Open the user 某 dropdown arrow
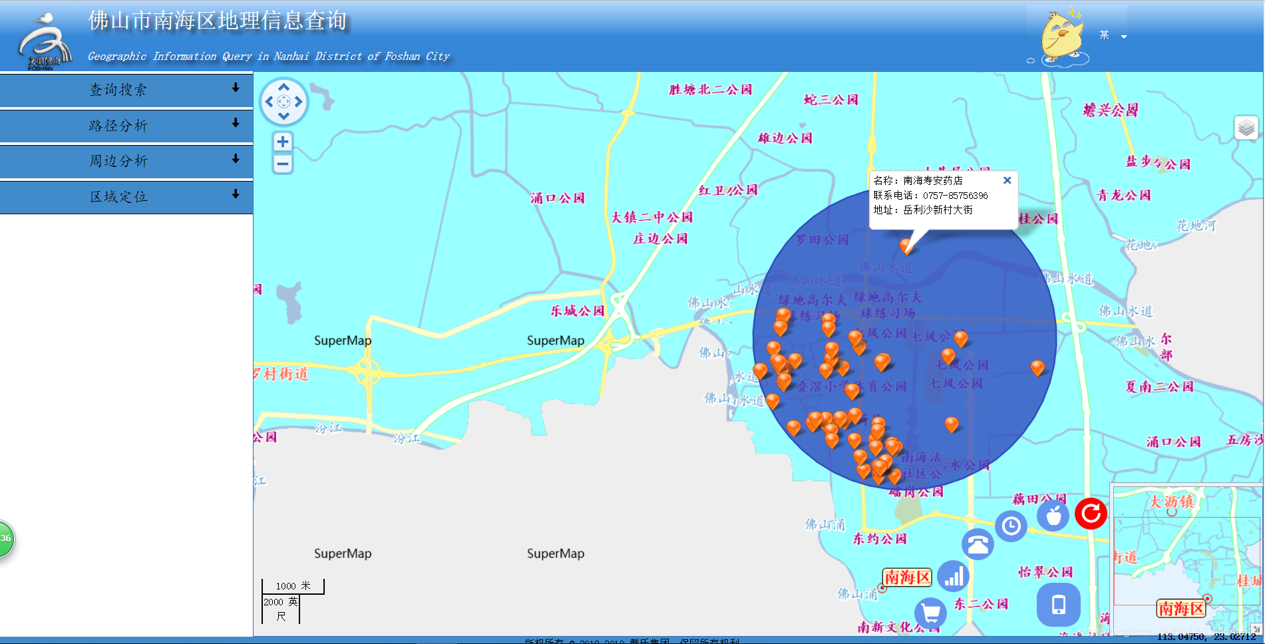This screenshot has width=1265, height=644. point(1124,37)
